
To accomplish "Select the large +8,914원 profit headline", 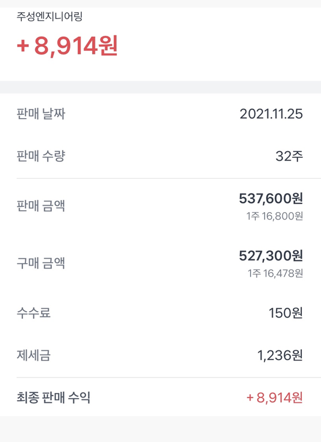I will [x=67, y=46].
